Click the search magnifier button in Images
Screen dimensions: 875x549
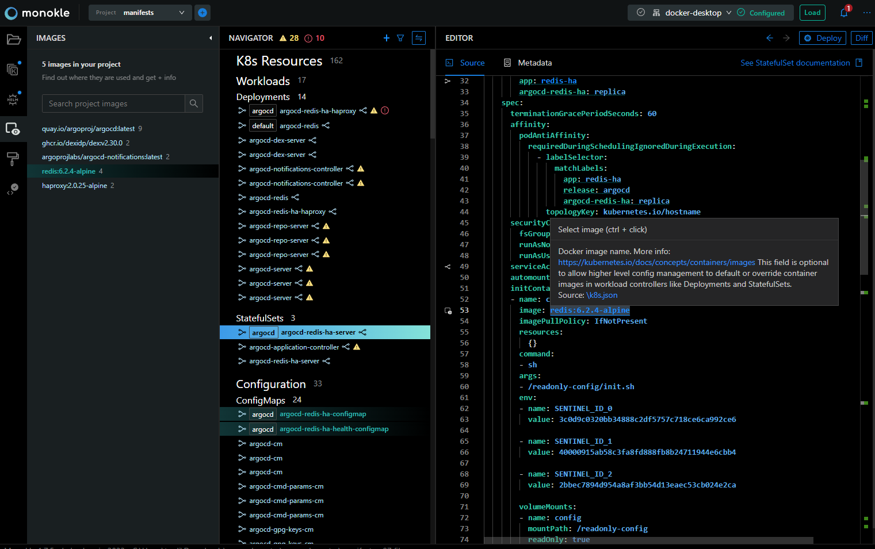click(194, 103)
